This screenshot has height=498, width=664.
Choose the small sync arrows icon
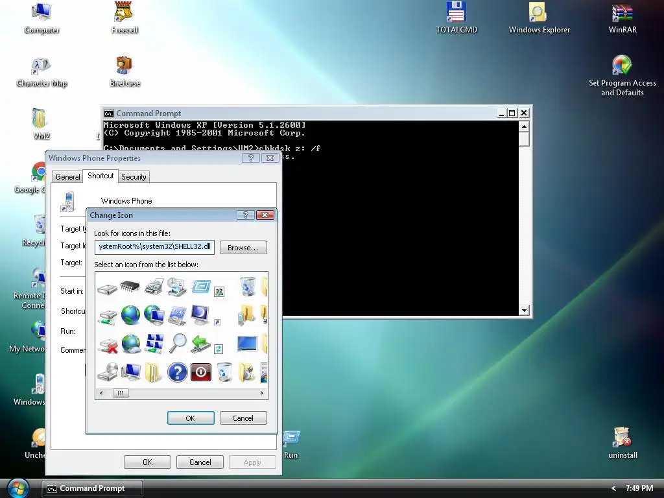pyautogui.click(x=219, y=349)
